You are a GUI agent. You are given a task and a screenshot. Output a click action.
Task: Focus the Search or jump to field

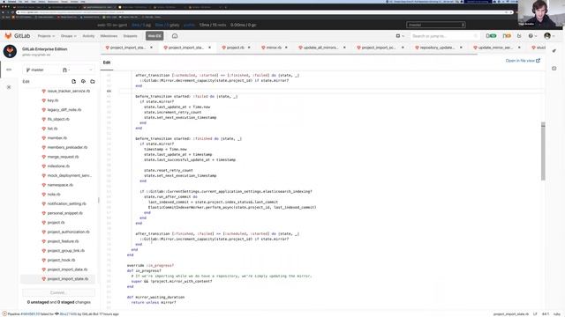click(x=445, y=36)
